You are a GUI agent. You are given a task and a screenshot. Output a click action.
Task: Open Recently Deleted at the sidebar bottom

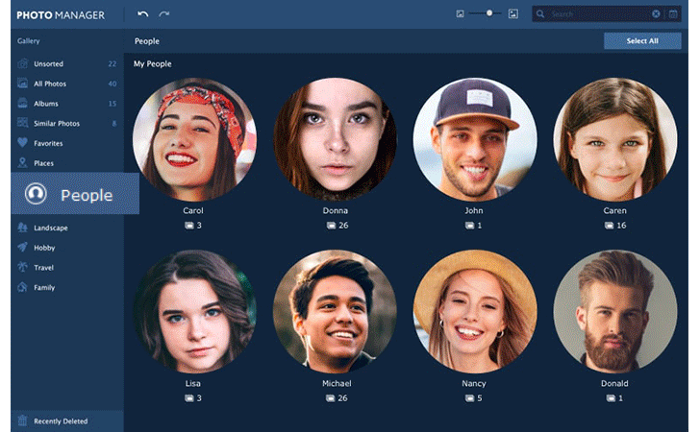pos(67,420)
